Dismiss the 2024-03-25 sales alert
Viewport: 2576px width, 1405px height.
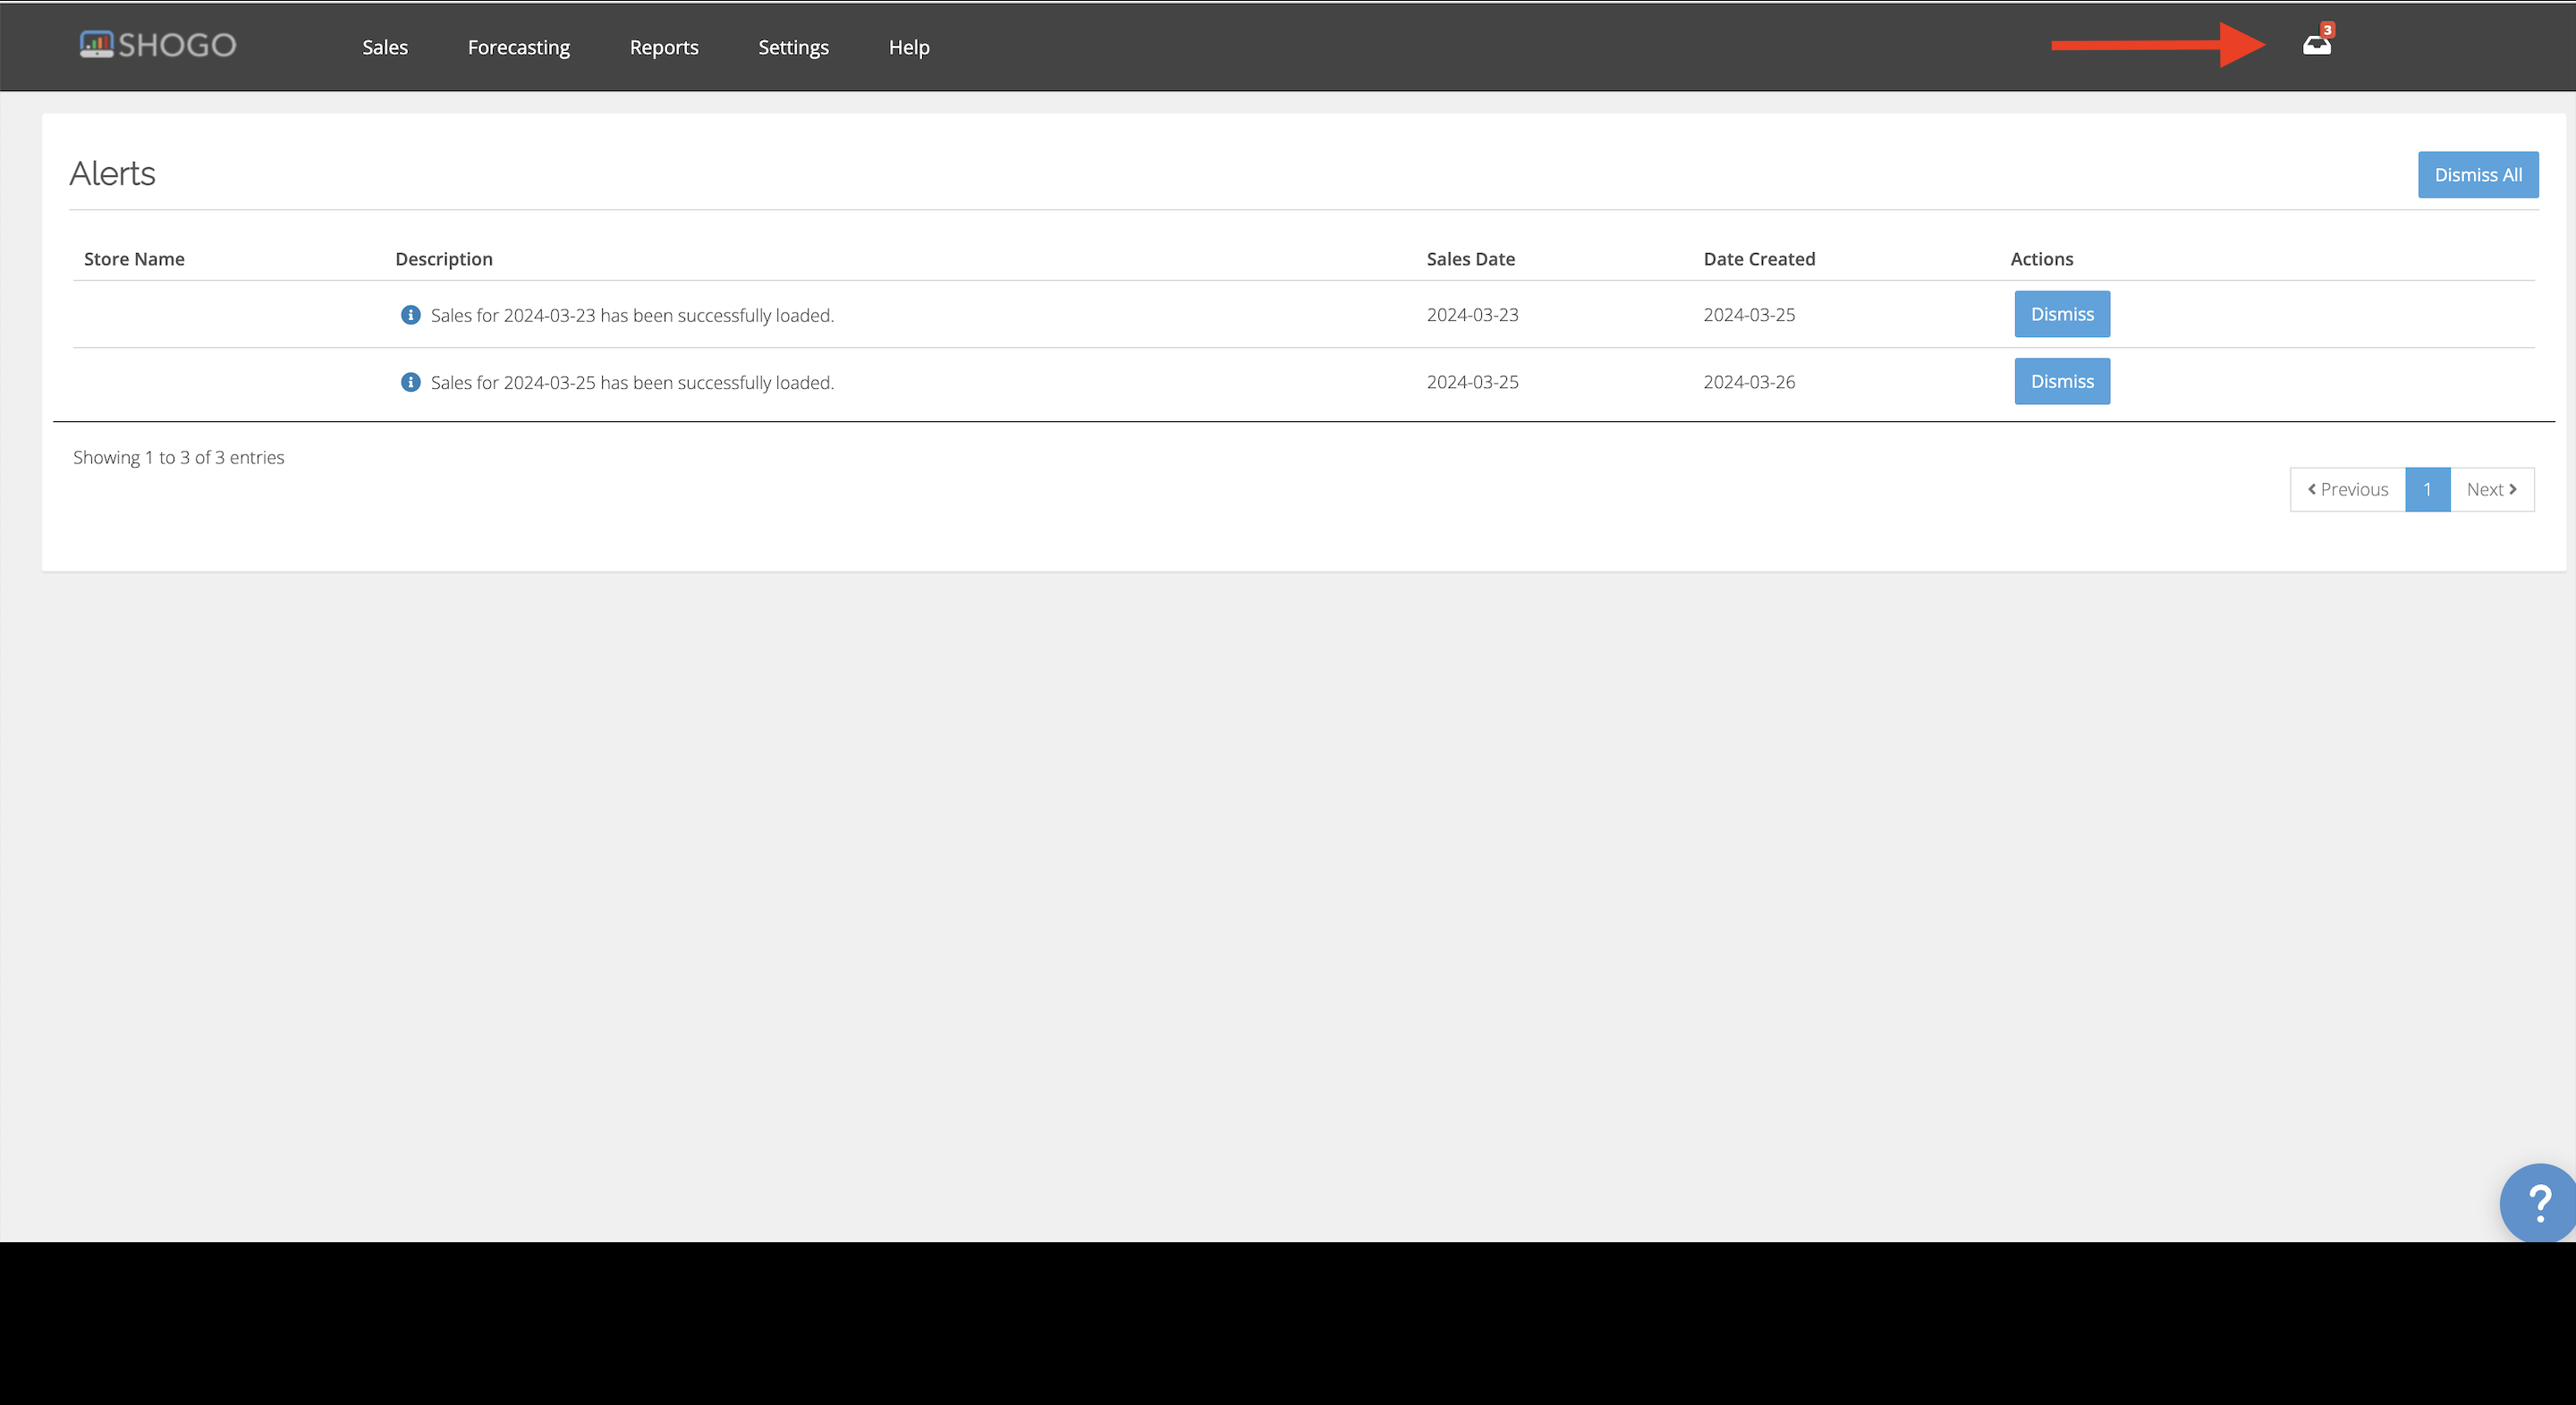[x=2062, y=381]
